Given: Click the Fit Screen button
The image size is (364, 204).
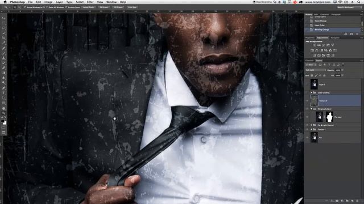Looking at the screenshot, I should click(104, 7).
